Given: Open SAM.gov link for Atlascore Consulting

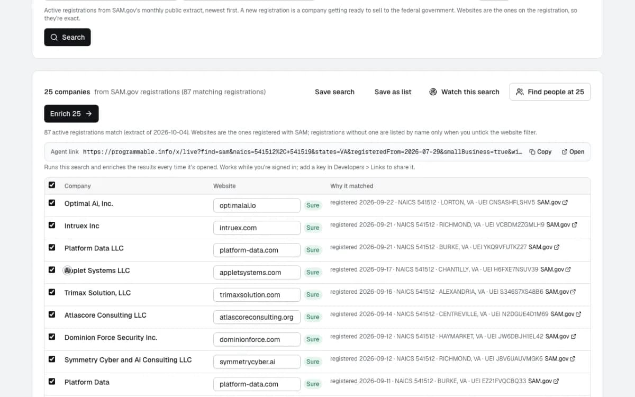Looking at the screenshot, I should coord(566,313).
